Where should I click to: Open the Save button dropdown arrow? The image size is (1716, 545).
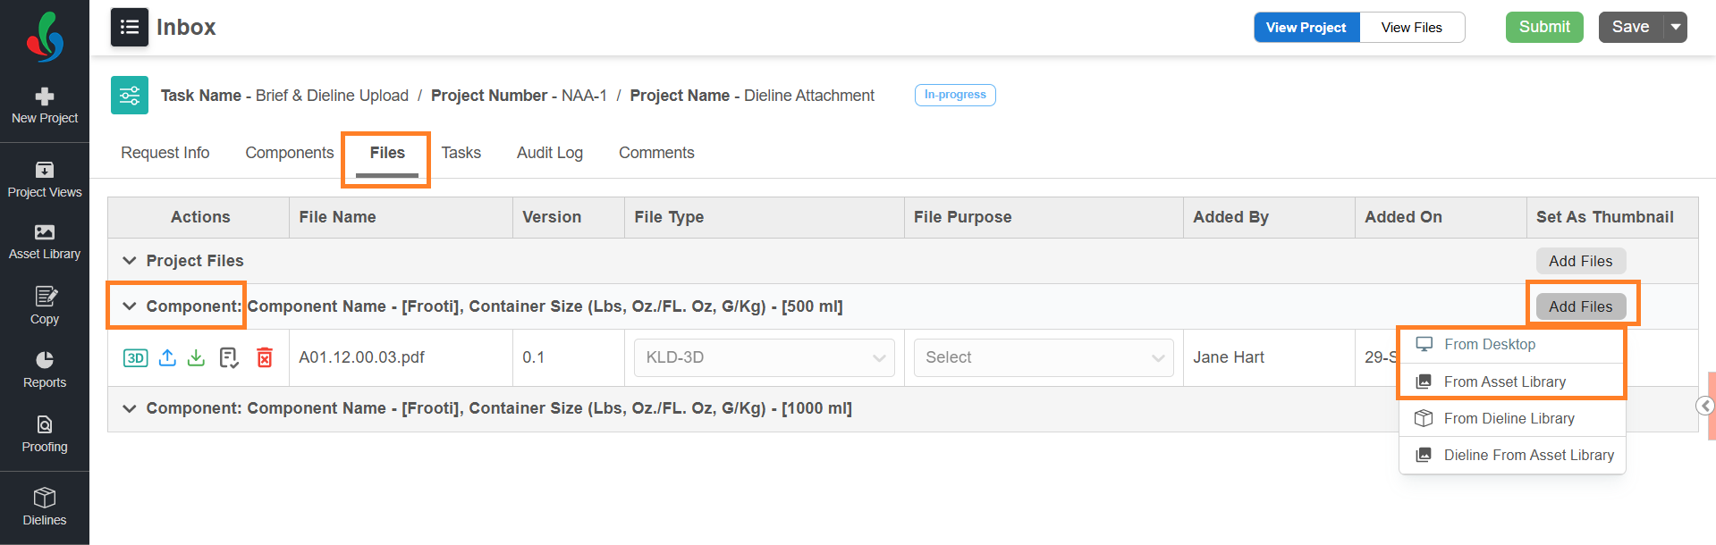tap(1675, 27)
